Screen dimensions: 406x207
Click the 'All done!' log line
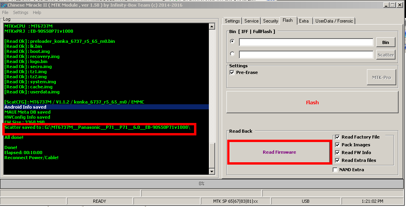(14, 137)
